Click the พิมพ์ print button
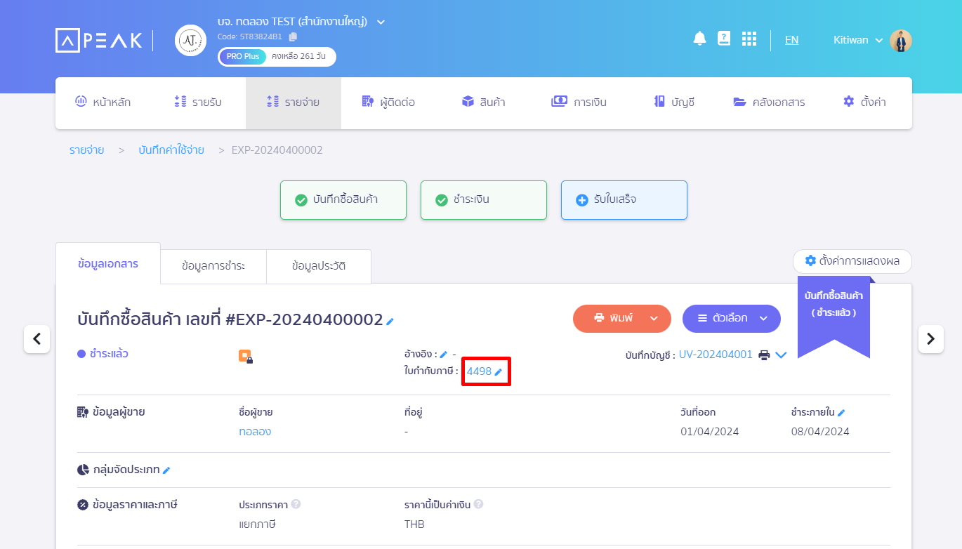The image size is (962, 549). click(613, 318)
